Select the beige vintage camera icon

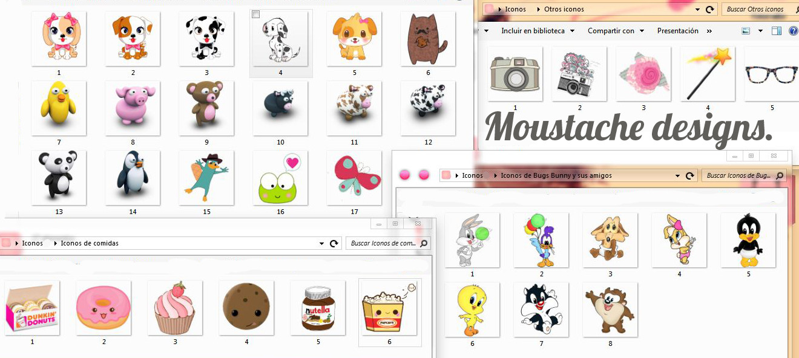pos(515,74)
